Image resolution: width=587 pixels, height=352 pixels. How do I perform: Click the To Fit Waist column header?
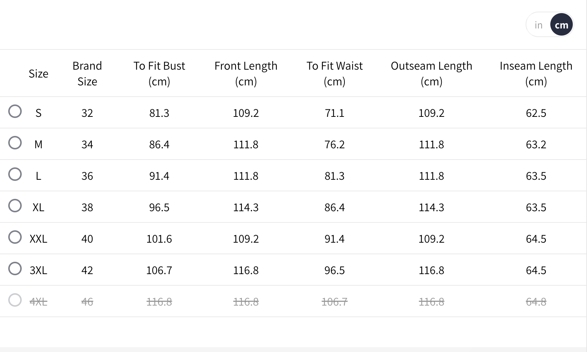334,73
